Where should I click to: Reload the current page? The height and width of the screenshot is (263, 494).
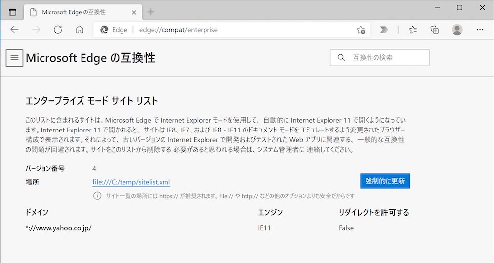coord(58,30)
